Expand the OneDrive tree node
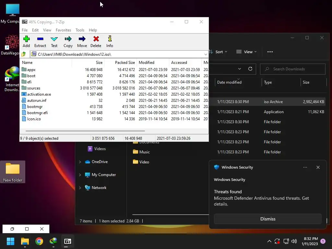The image size is (332, 249). pyautogui.click(x=80, y=162)
